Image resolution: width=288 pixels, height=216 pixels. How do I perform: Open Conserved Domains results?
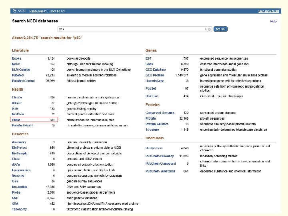[x=160, y=113]
